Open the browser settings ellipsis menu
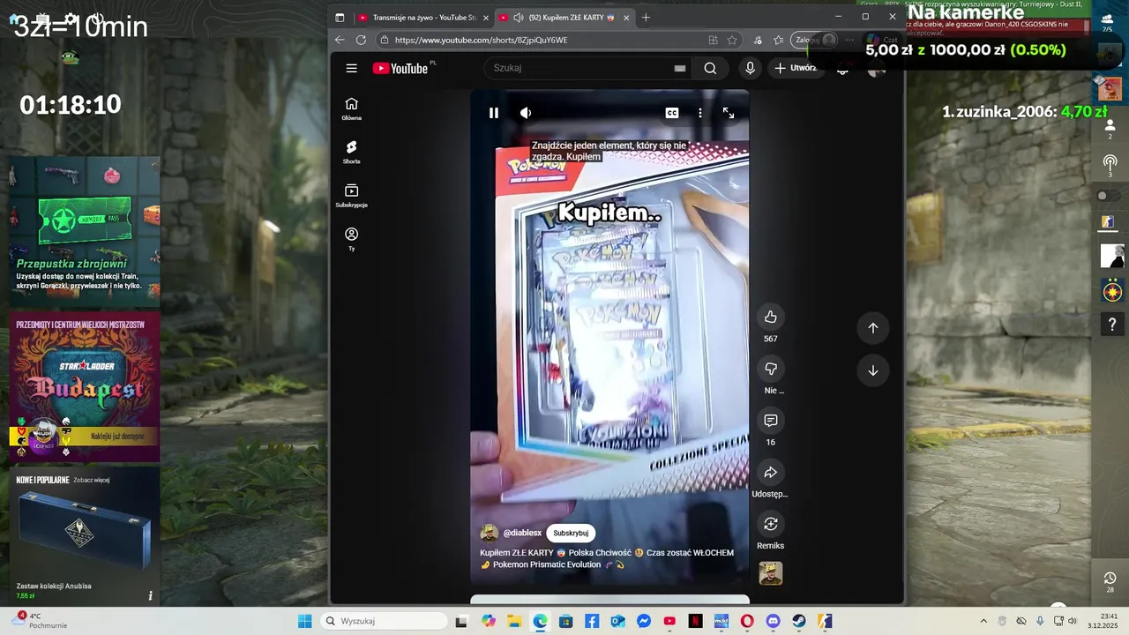Screen dimensions: 1129x635 (x=849, y=40)
